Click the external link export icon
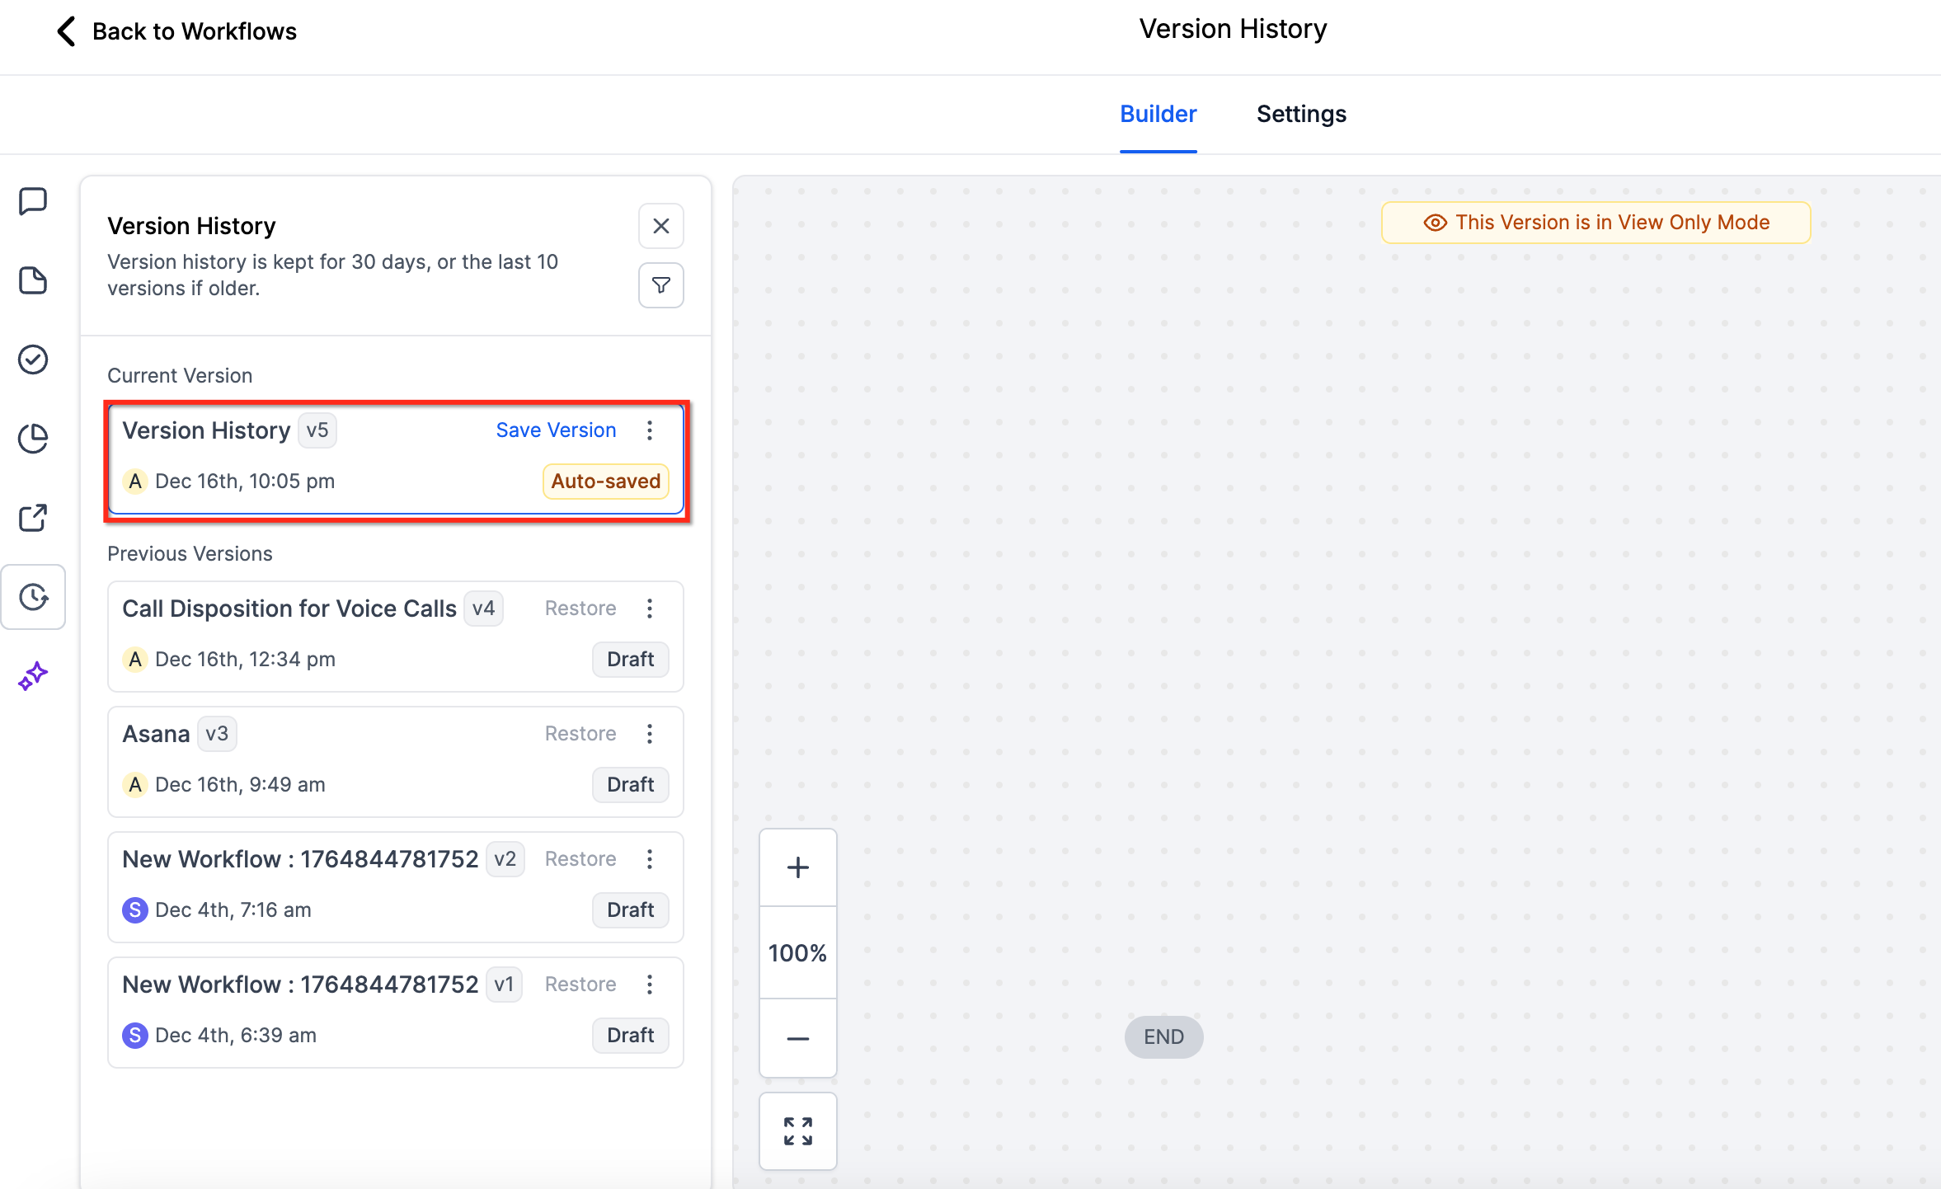This screenshot has height=1189, width=1941. (33, 518)
